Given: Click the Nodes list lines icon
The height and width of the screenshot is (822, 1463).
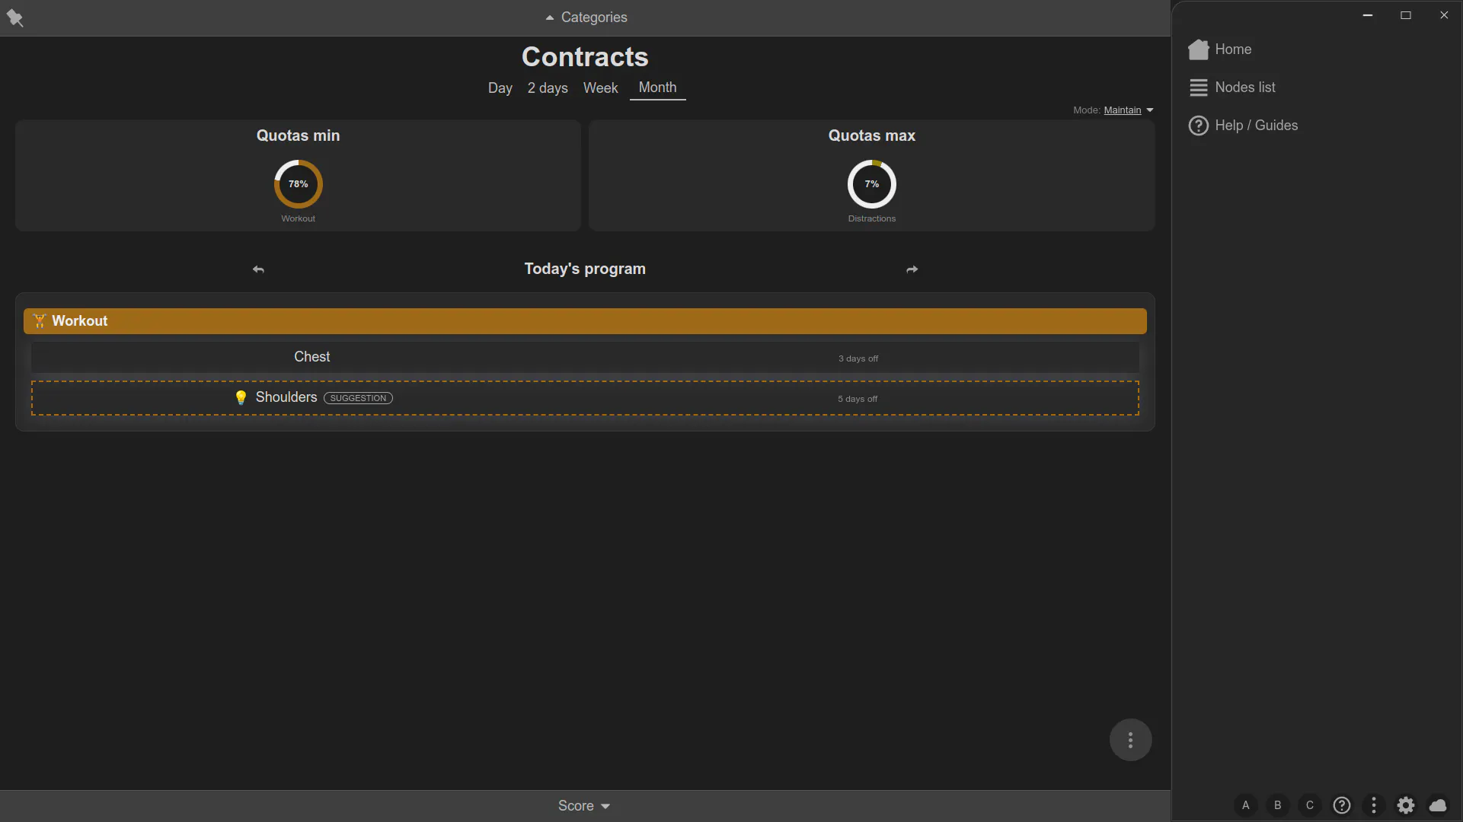Looking at the screenshot, I should 1199,88.
